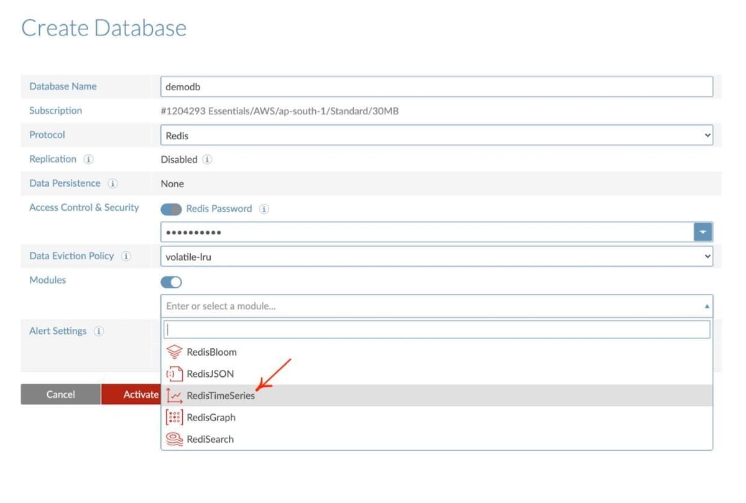Image resolution: width=746 pixels, height=503 pixels.
Task: Disable the Redis Password toggle
Action: [x=170, y=209]
